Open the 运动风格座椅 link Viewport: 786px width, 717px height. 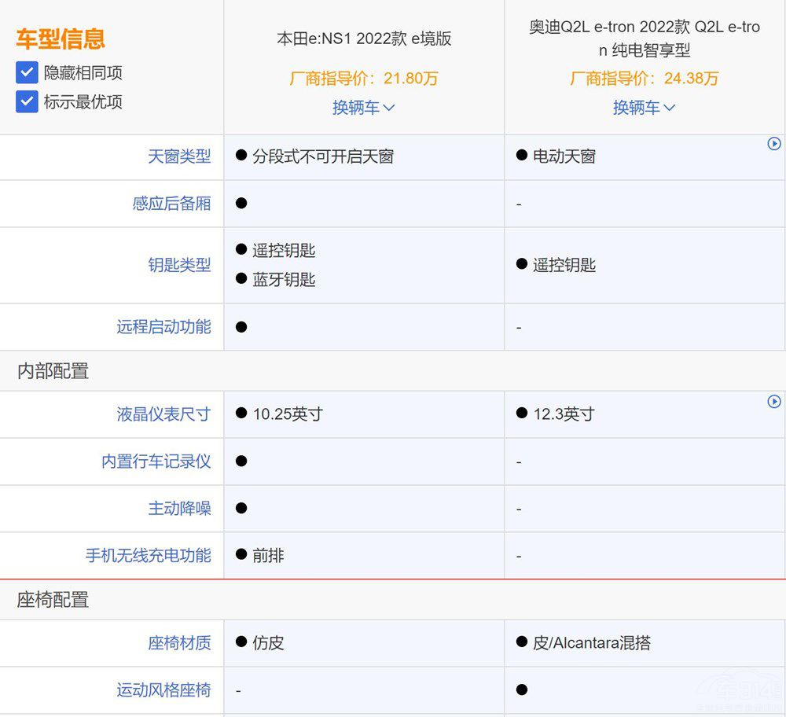click(163, 690)
